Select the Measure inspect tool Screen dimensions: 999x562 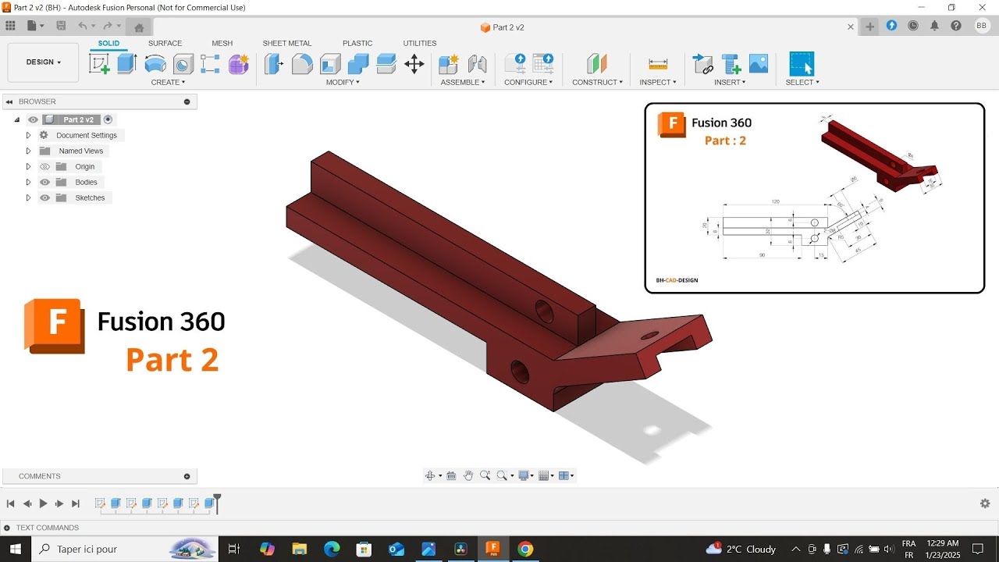click(658, 64)
